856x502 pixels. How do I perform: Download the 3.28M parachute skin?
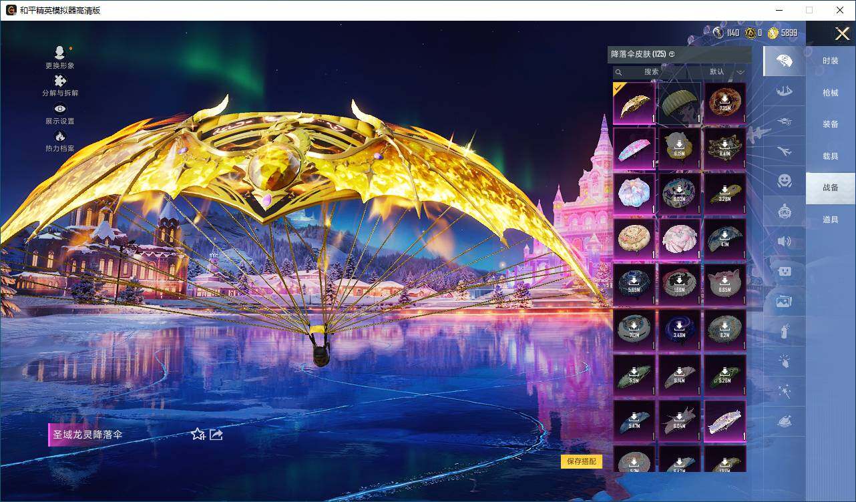click(725, 194)
